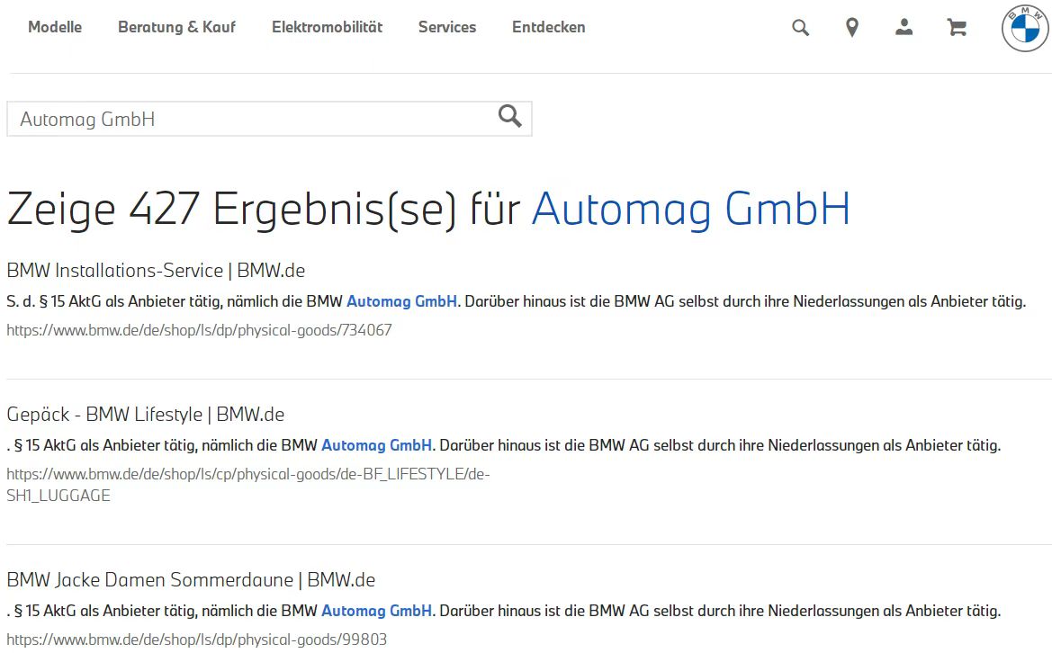Open the Entdecken menu
The height and width of the screenshot is (653, 1052).
coord(548,27)
